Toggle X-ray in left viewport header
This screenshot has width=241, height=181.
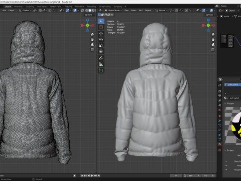tap(82, 11)
